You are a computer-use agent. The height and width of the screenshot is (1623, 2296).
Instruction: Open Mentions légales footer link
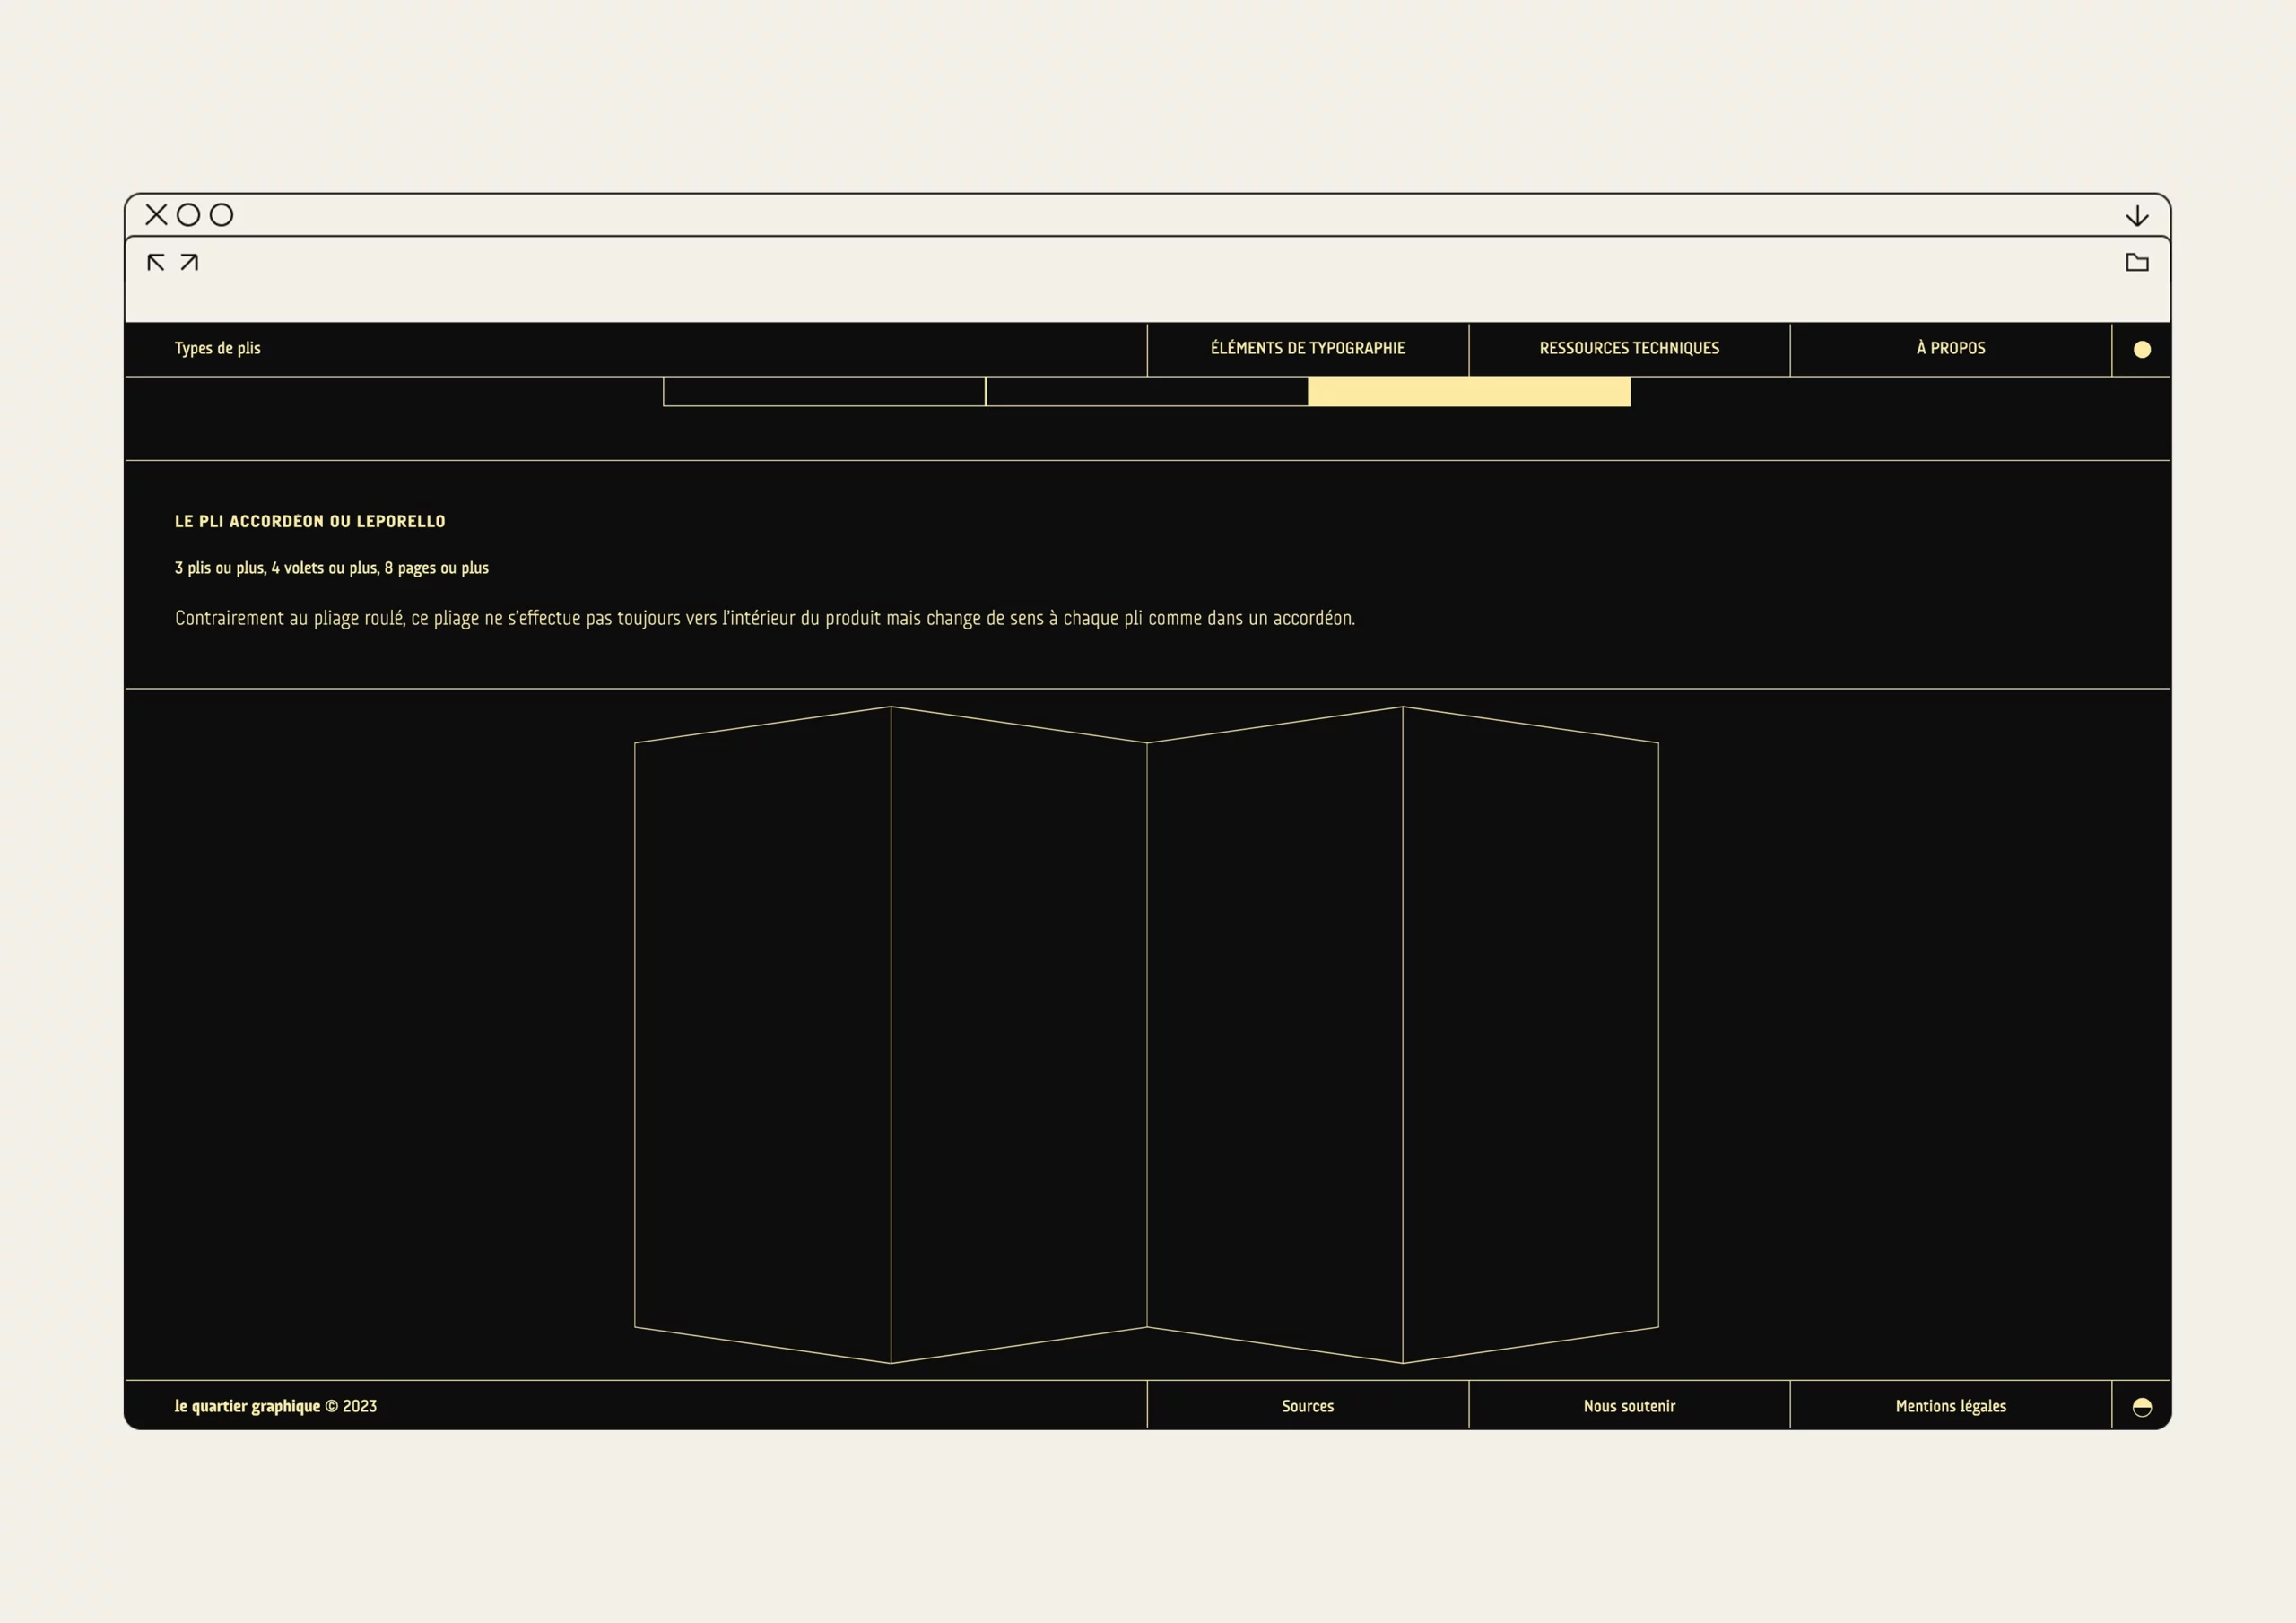1951,1406
